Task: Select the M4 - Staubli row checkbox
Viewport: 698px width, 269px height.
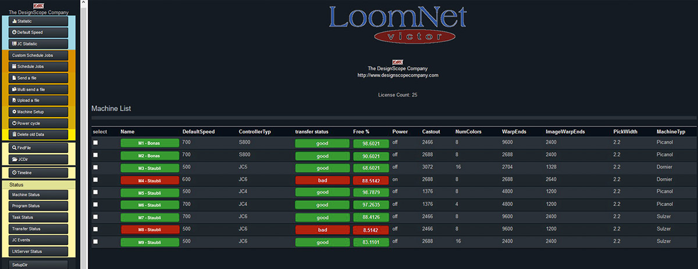Action: [x=96, y=180]
